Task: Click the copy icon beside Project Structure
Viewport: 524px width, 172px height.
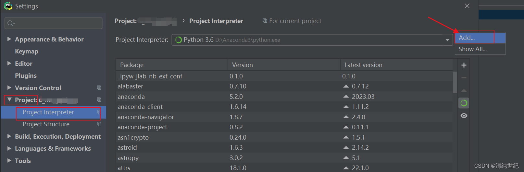Action: coord(99,124)
